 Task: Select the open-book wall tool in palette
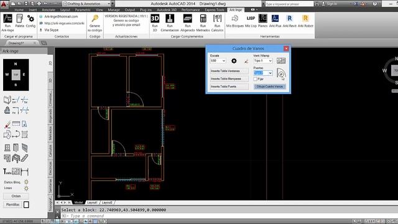click(x=7, y=100)
